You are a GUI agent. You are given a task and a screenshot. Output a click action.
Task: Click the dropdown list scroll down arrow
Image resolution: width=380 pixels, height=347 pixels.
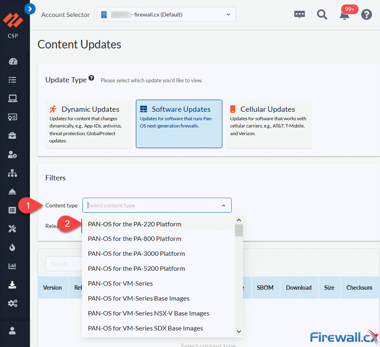(x=239, y=331)
